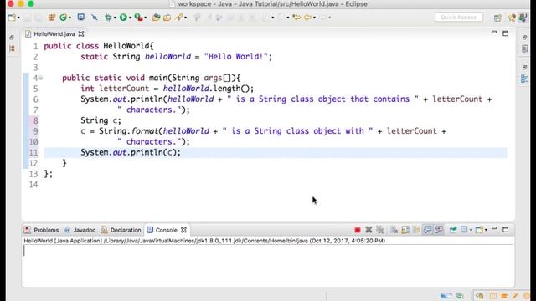This screenshot has width=536, height=301.
Task: Click the orange pencil icon in bottom trim
Action: (516, 296)
